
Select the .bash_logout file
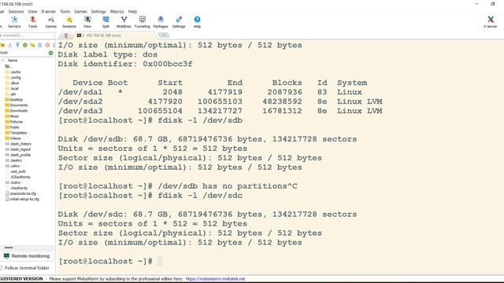(x=18, y=149)
